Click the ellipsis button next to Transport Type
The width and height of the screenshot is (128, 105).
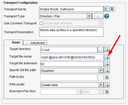pyautogui.click(x=98, y=16)
